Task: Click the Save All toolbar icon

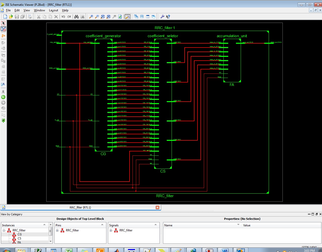Action: tap(22, 17)
